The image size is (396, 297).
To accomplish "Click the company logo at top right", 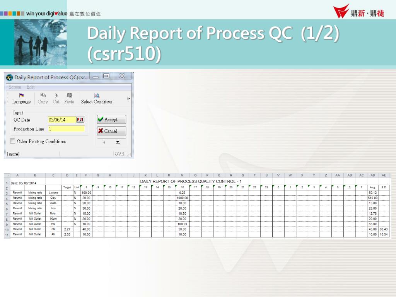I will coord(358,11).
